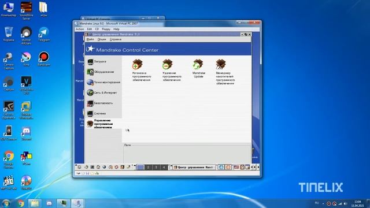Screen dimensions: 370x208
Task: Open Discord from the Windows taskbar
Action: pyautogui.click(x=49, y=203)
